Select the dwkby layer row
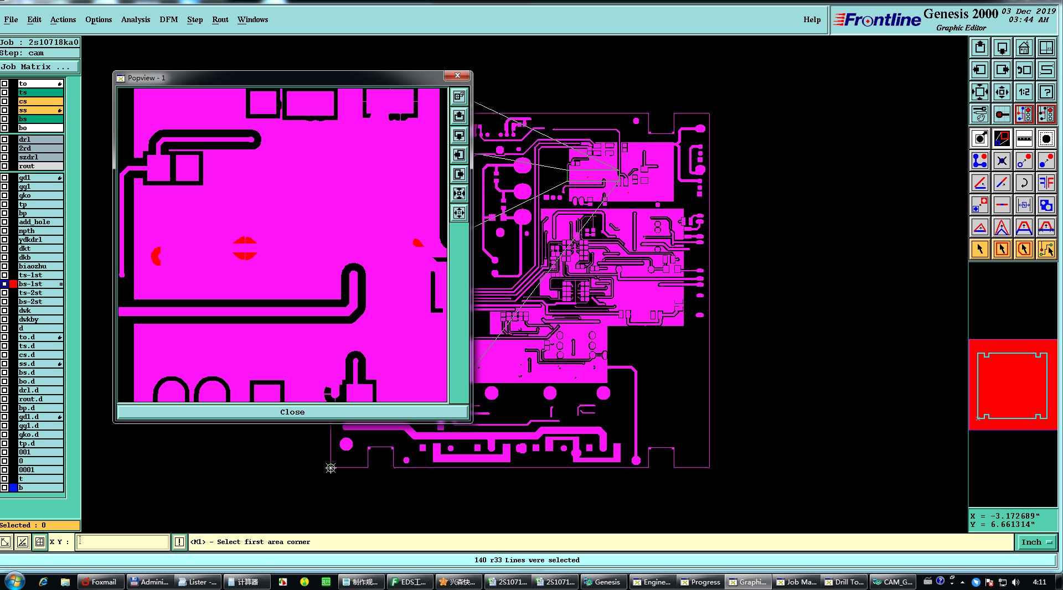 [40, 319]
